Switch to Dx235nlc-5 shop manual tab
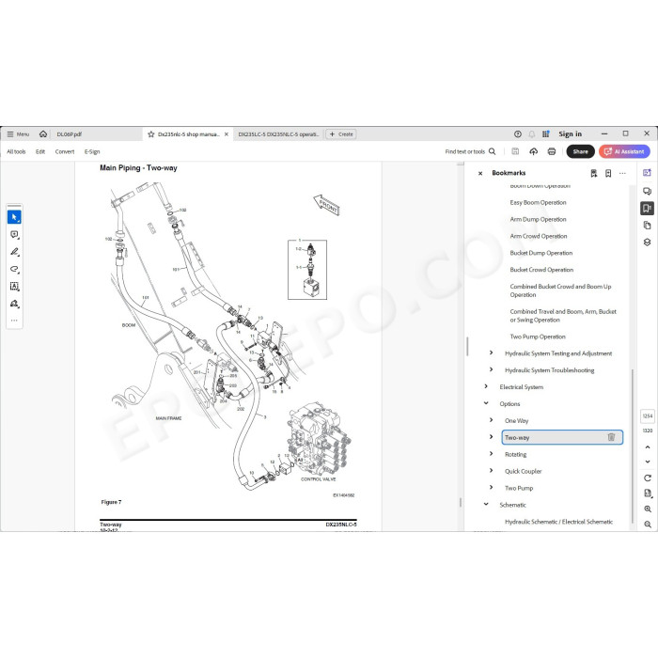Viewport: 658px width, 658px height. click(x=189, y=134)
